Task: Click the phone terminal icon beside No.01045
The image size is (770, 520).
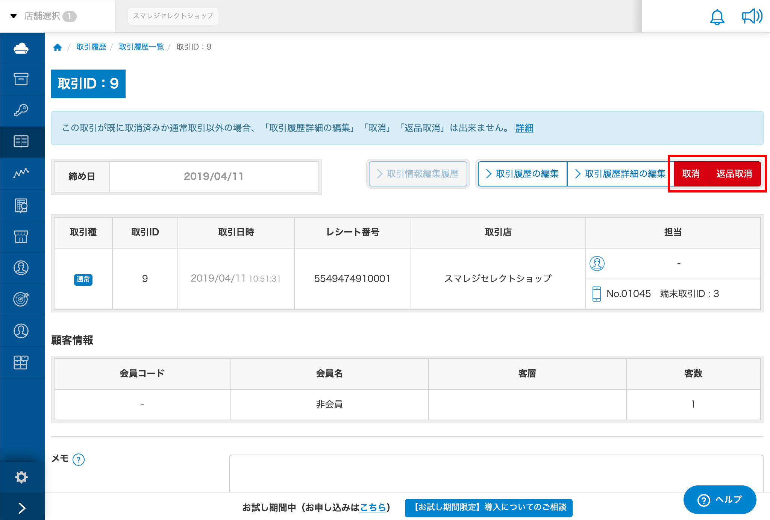Action: [x=596, y=294]
